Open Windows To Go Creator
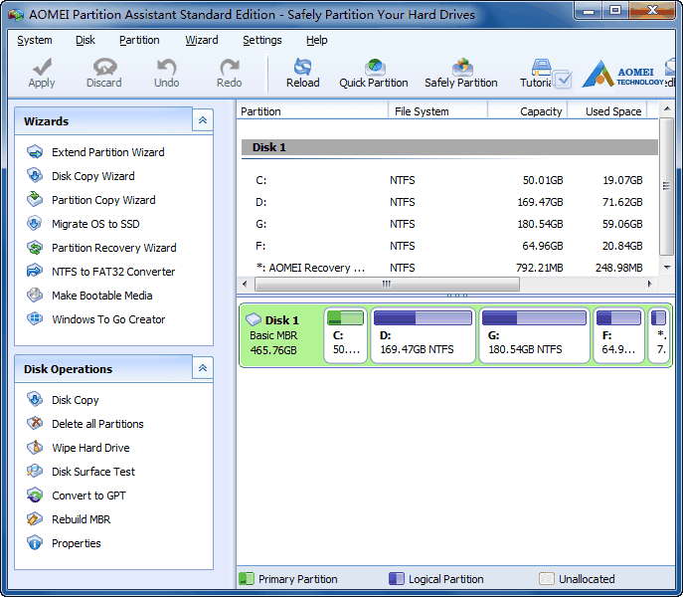 coord(108,319)
